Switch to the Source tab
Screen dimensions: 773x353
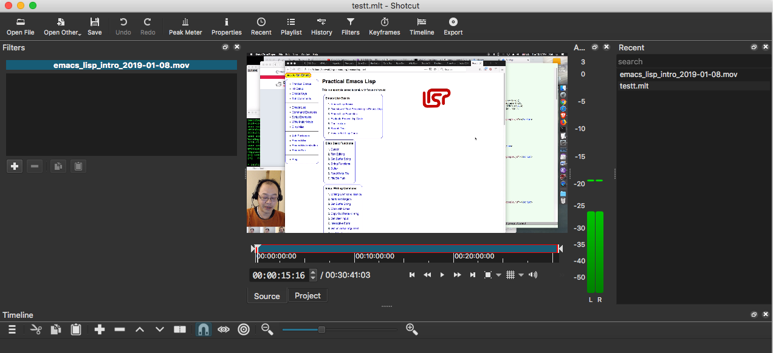point(267,296)
